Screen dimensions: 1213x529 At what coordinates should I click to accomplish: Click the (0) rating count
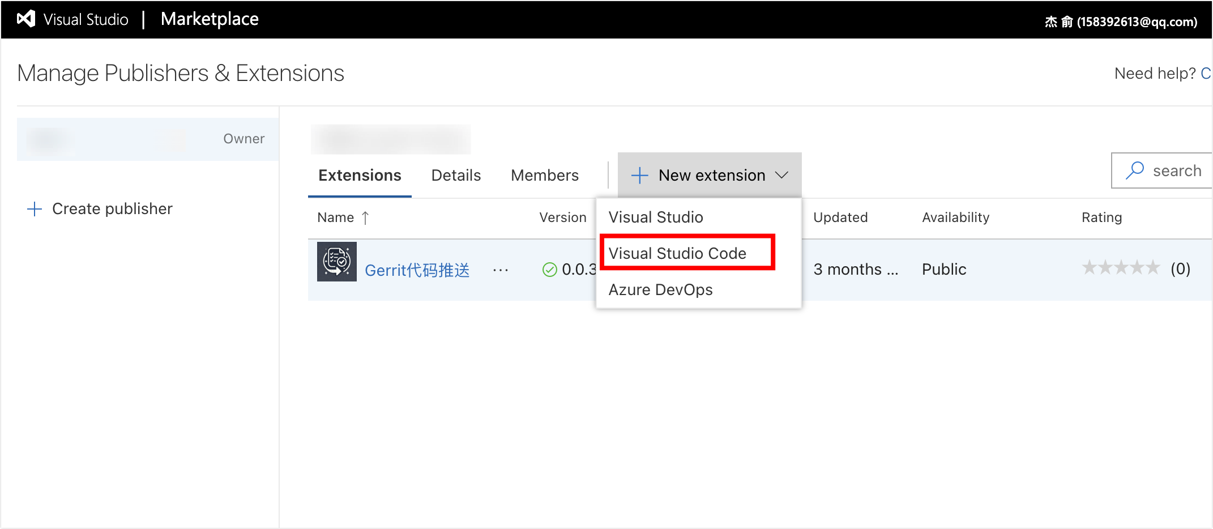coord(1181,269)
